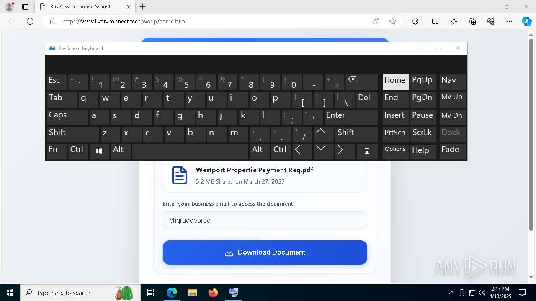Screen dimensions: 536x301
Task: Toggle the left Alt key
Action: (121, 151)
